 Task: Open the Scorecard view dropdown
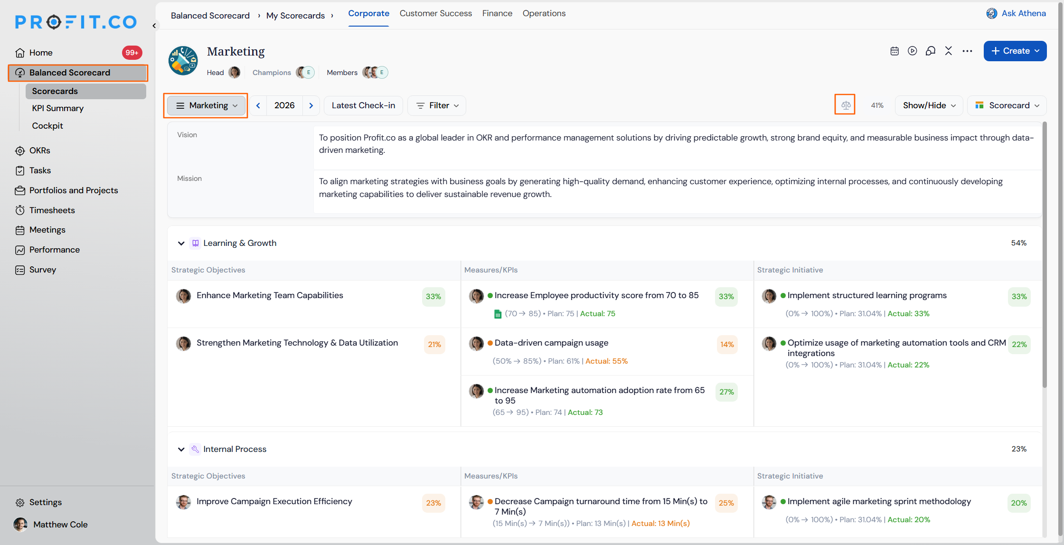[x=1007, y=105]
